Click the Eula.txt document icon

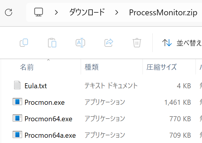[x=17, y=85]
